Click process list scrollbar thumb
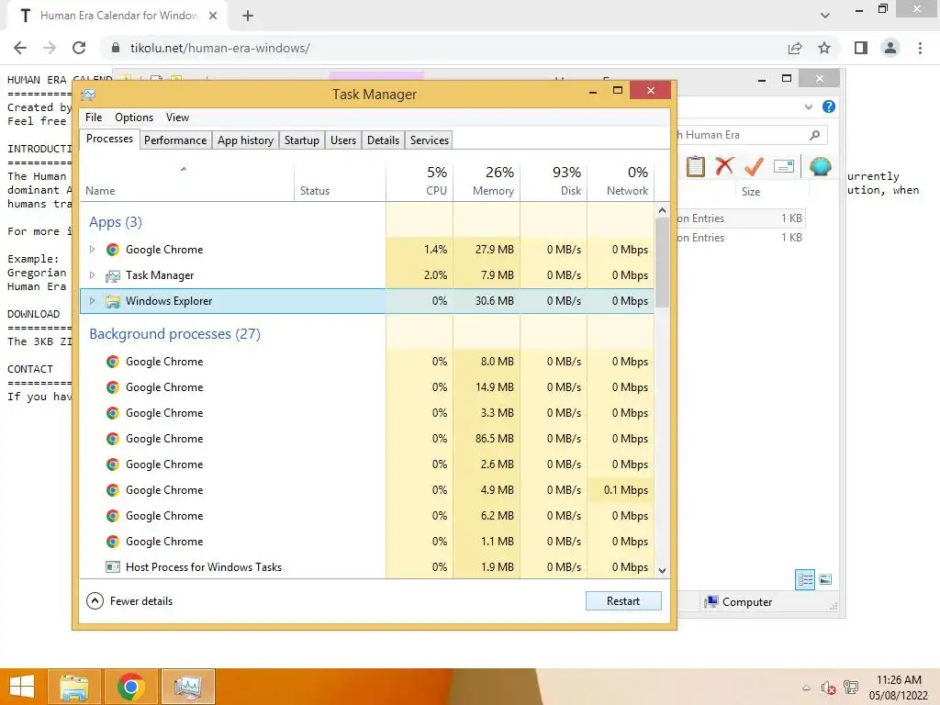 662,263
